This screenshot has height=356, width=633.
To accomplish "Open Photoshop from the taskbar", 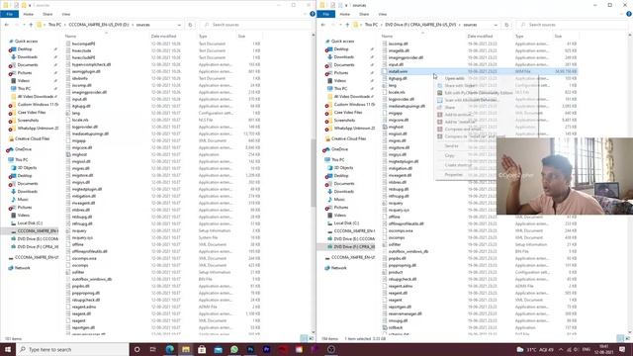I will click(x=250, y=349).
